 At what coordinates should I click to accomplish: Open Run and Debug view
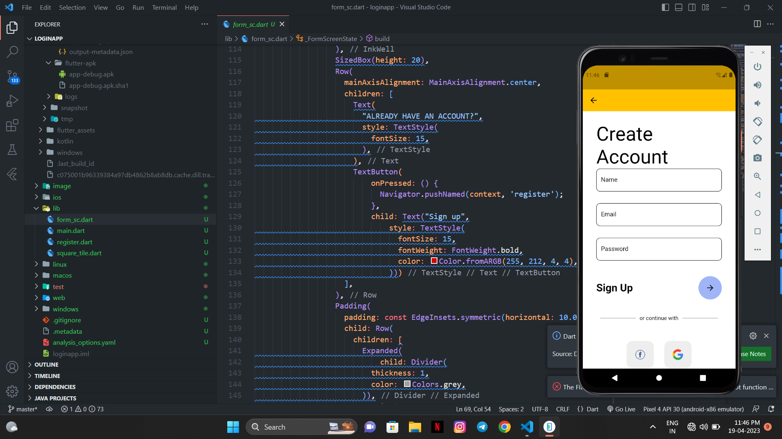coord(12,101)
